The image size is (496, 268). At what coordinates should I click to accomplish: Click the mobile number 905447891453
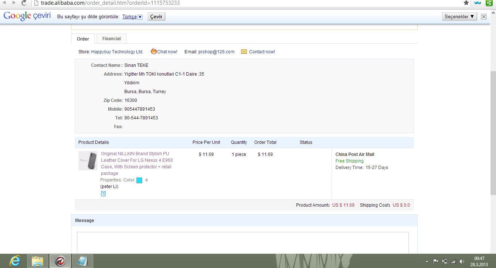(x=140, y=109)
